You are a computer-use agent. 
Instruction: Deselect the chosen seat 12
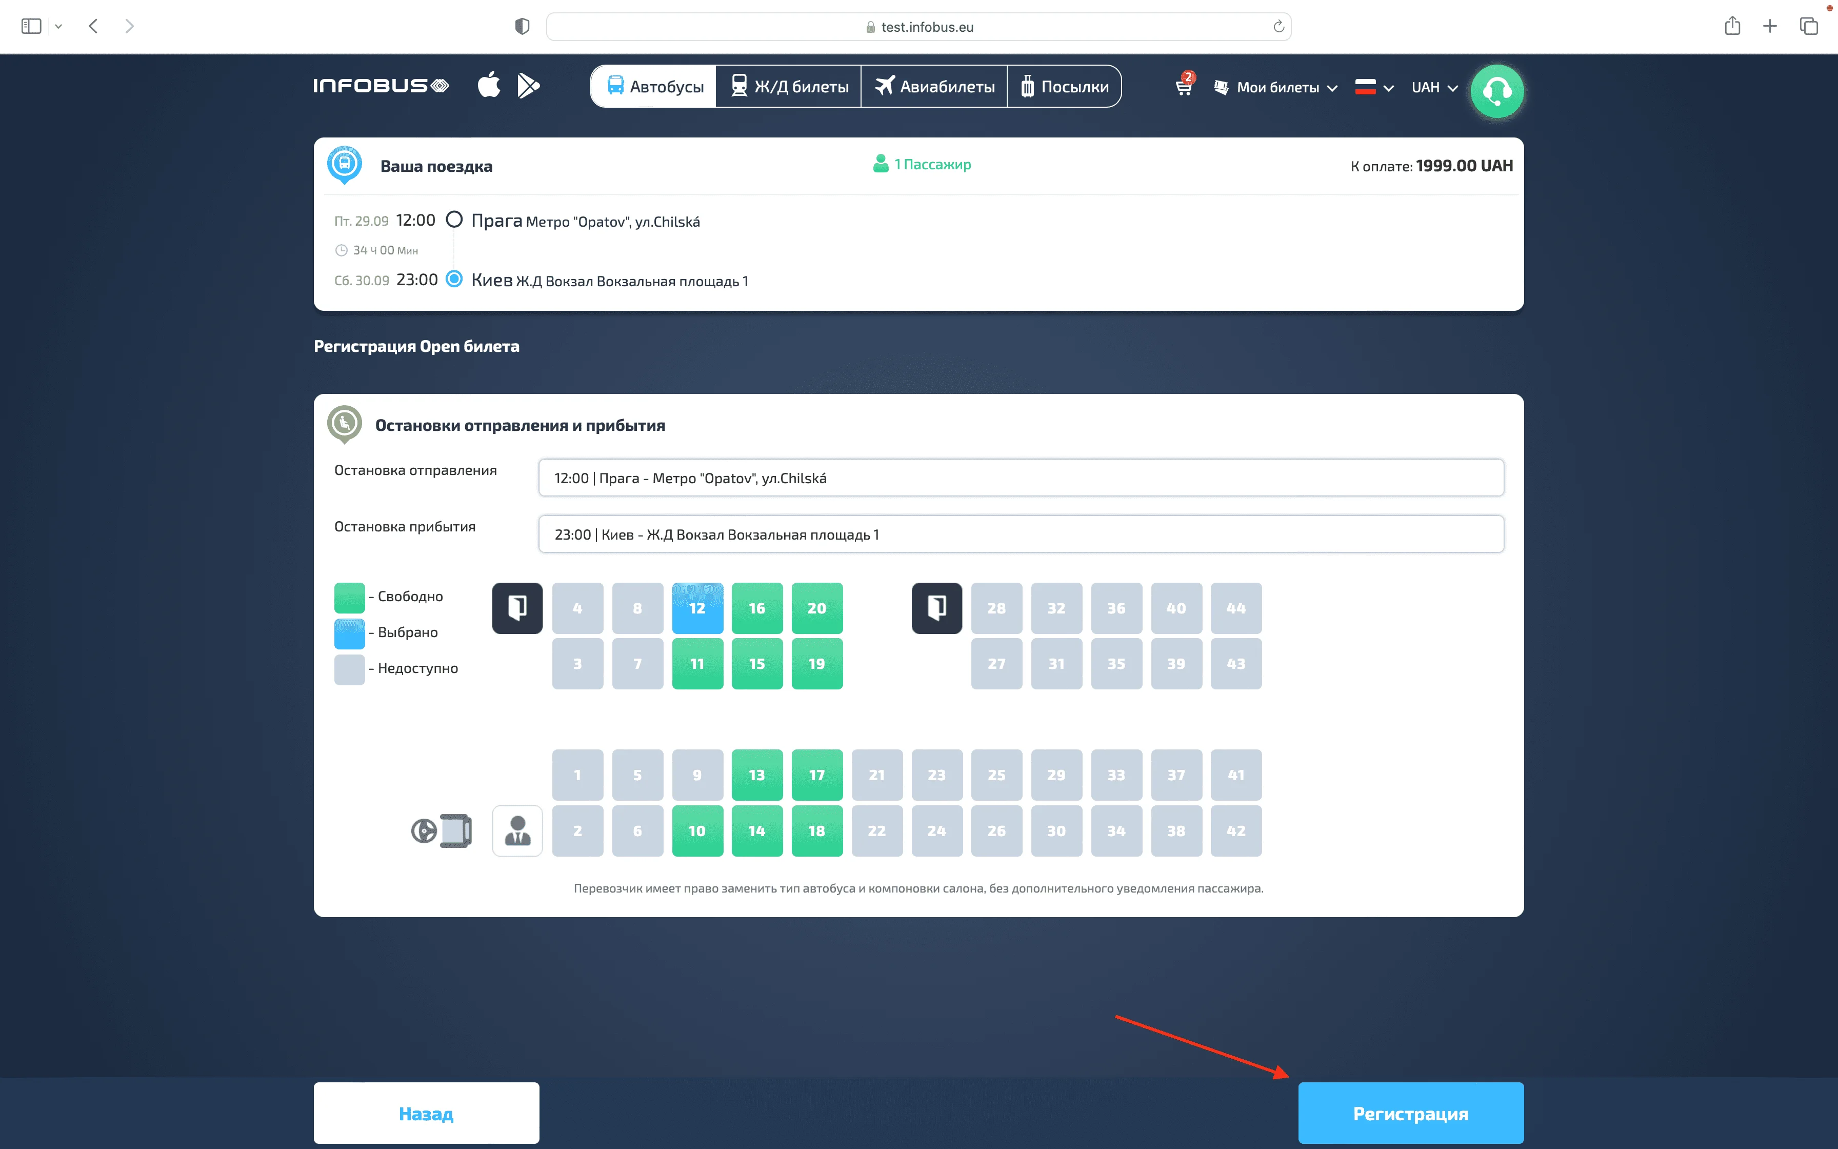[696, 608]
